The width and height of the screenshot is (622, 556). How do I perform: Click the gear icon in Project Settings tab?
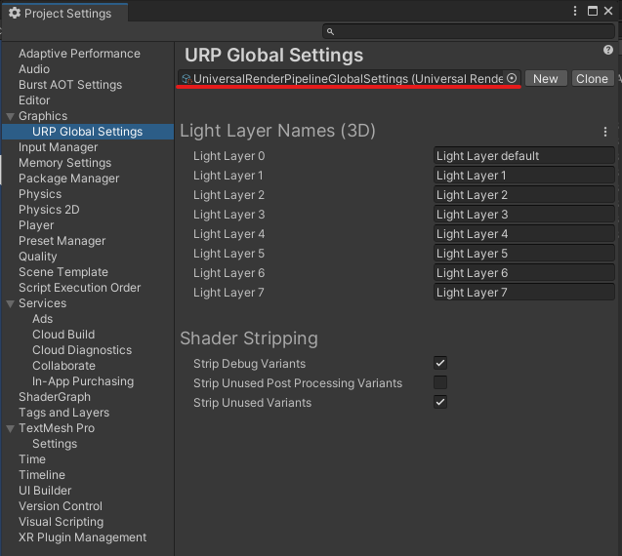[15, 13]
